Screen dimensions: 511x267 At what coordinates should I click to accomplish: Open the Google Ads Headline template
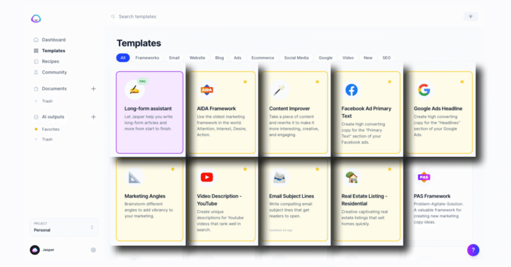pyautogui.click(x=439, y=113)
